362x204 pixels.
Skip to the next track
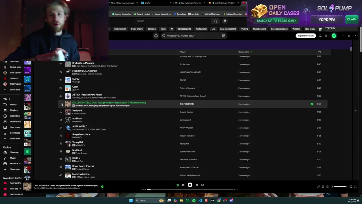(197, 185)
